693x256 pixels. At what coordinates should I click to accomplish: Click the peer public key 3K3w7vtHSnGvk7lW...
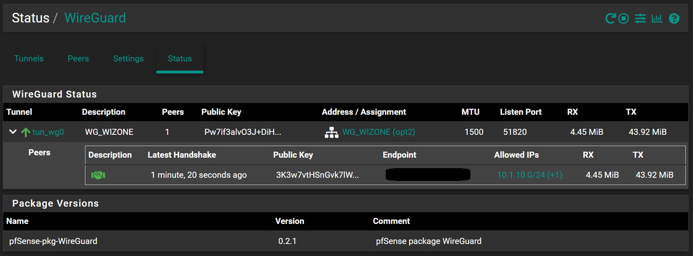(317, 175)
